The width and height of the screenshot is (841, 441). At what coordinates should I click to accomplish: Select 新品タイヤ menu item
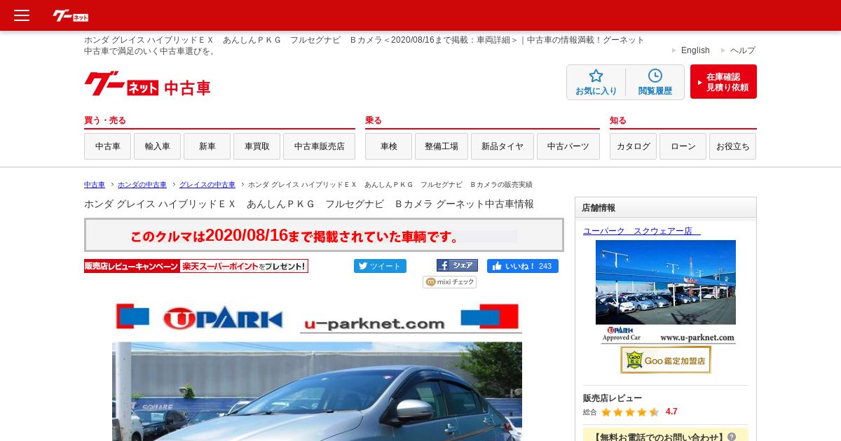tap(502, 146)
